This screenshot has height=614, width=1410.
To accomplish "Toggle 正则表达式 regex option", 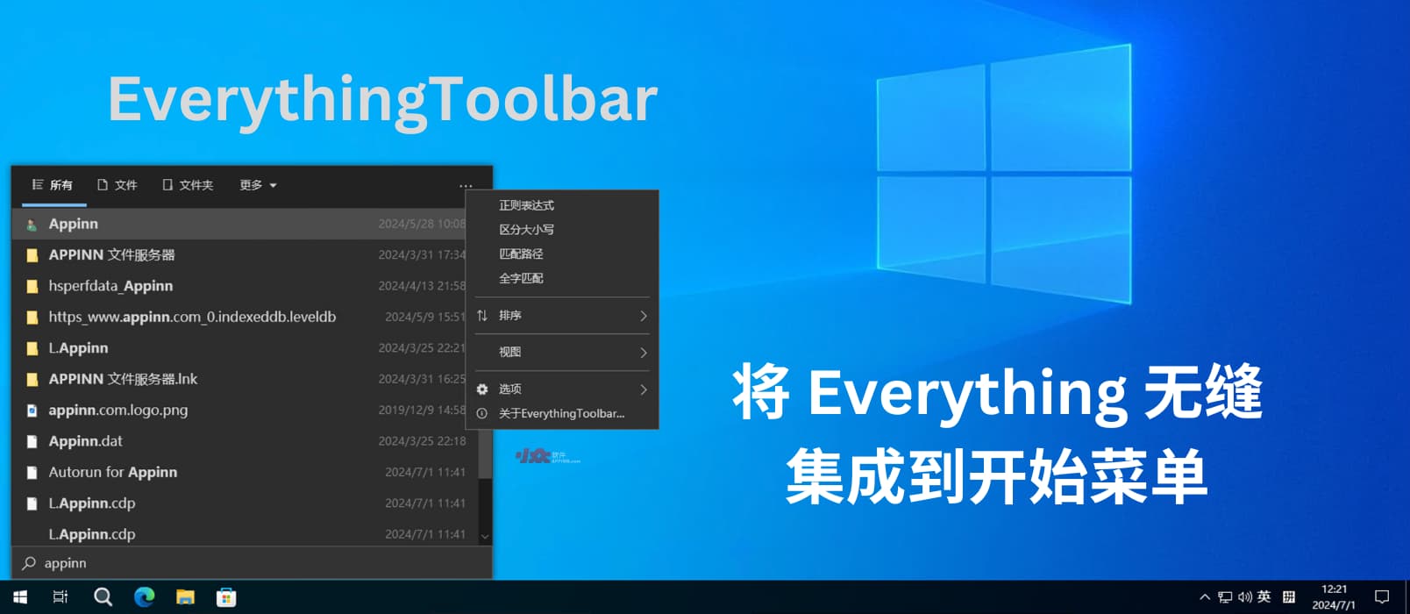I will [526, 205].
